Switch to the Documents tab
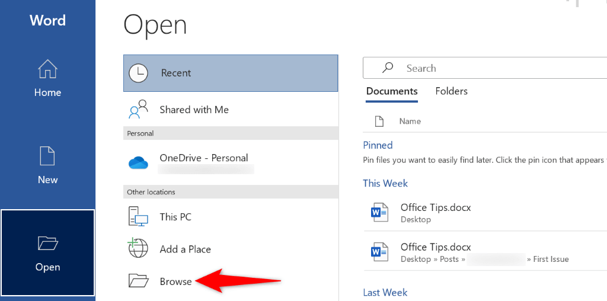Image resolution: width=607 pixels, height=301 pixels. 392,91
